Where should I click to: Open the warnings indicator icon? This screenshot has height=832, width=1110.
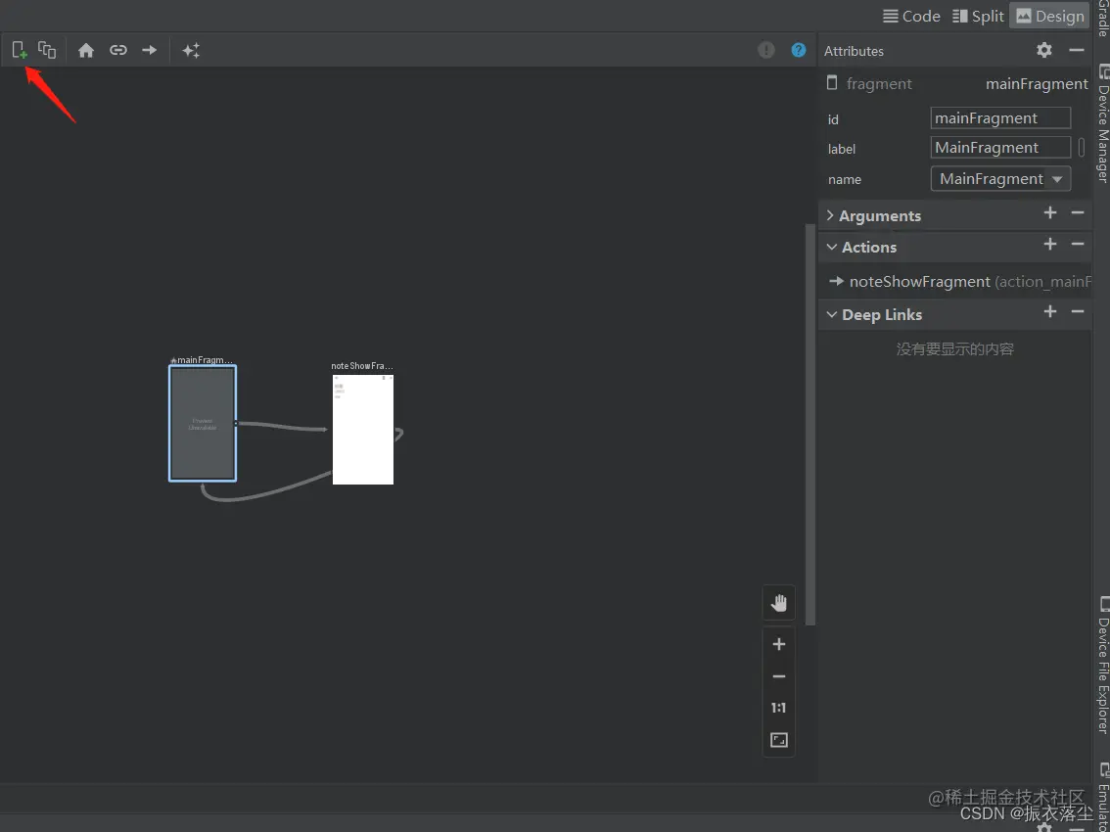click(x=766, y=50)
